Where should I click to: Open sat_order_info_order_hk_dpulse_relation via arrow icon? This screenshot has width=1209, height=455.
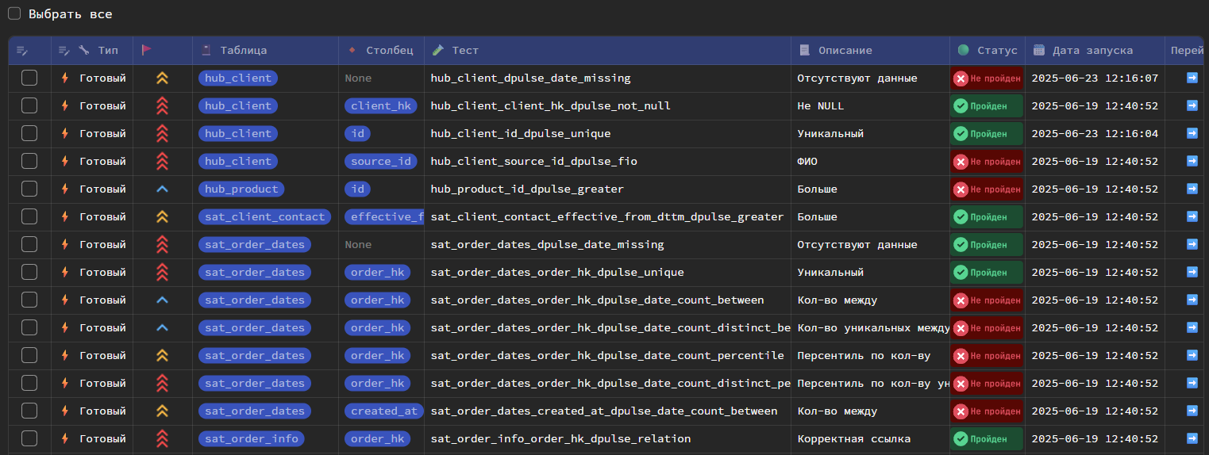point(1192,438)
